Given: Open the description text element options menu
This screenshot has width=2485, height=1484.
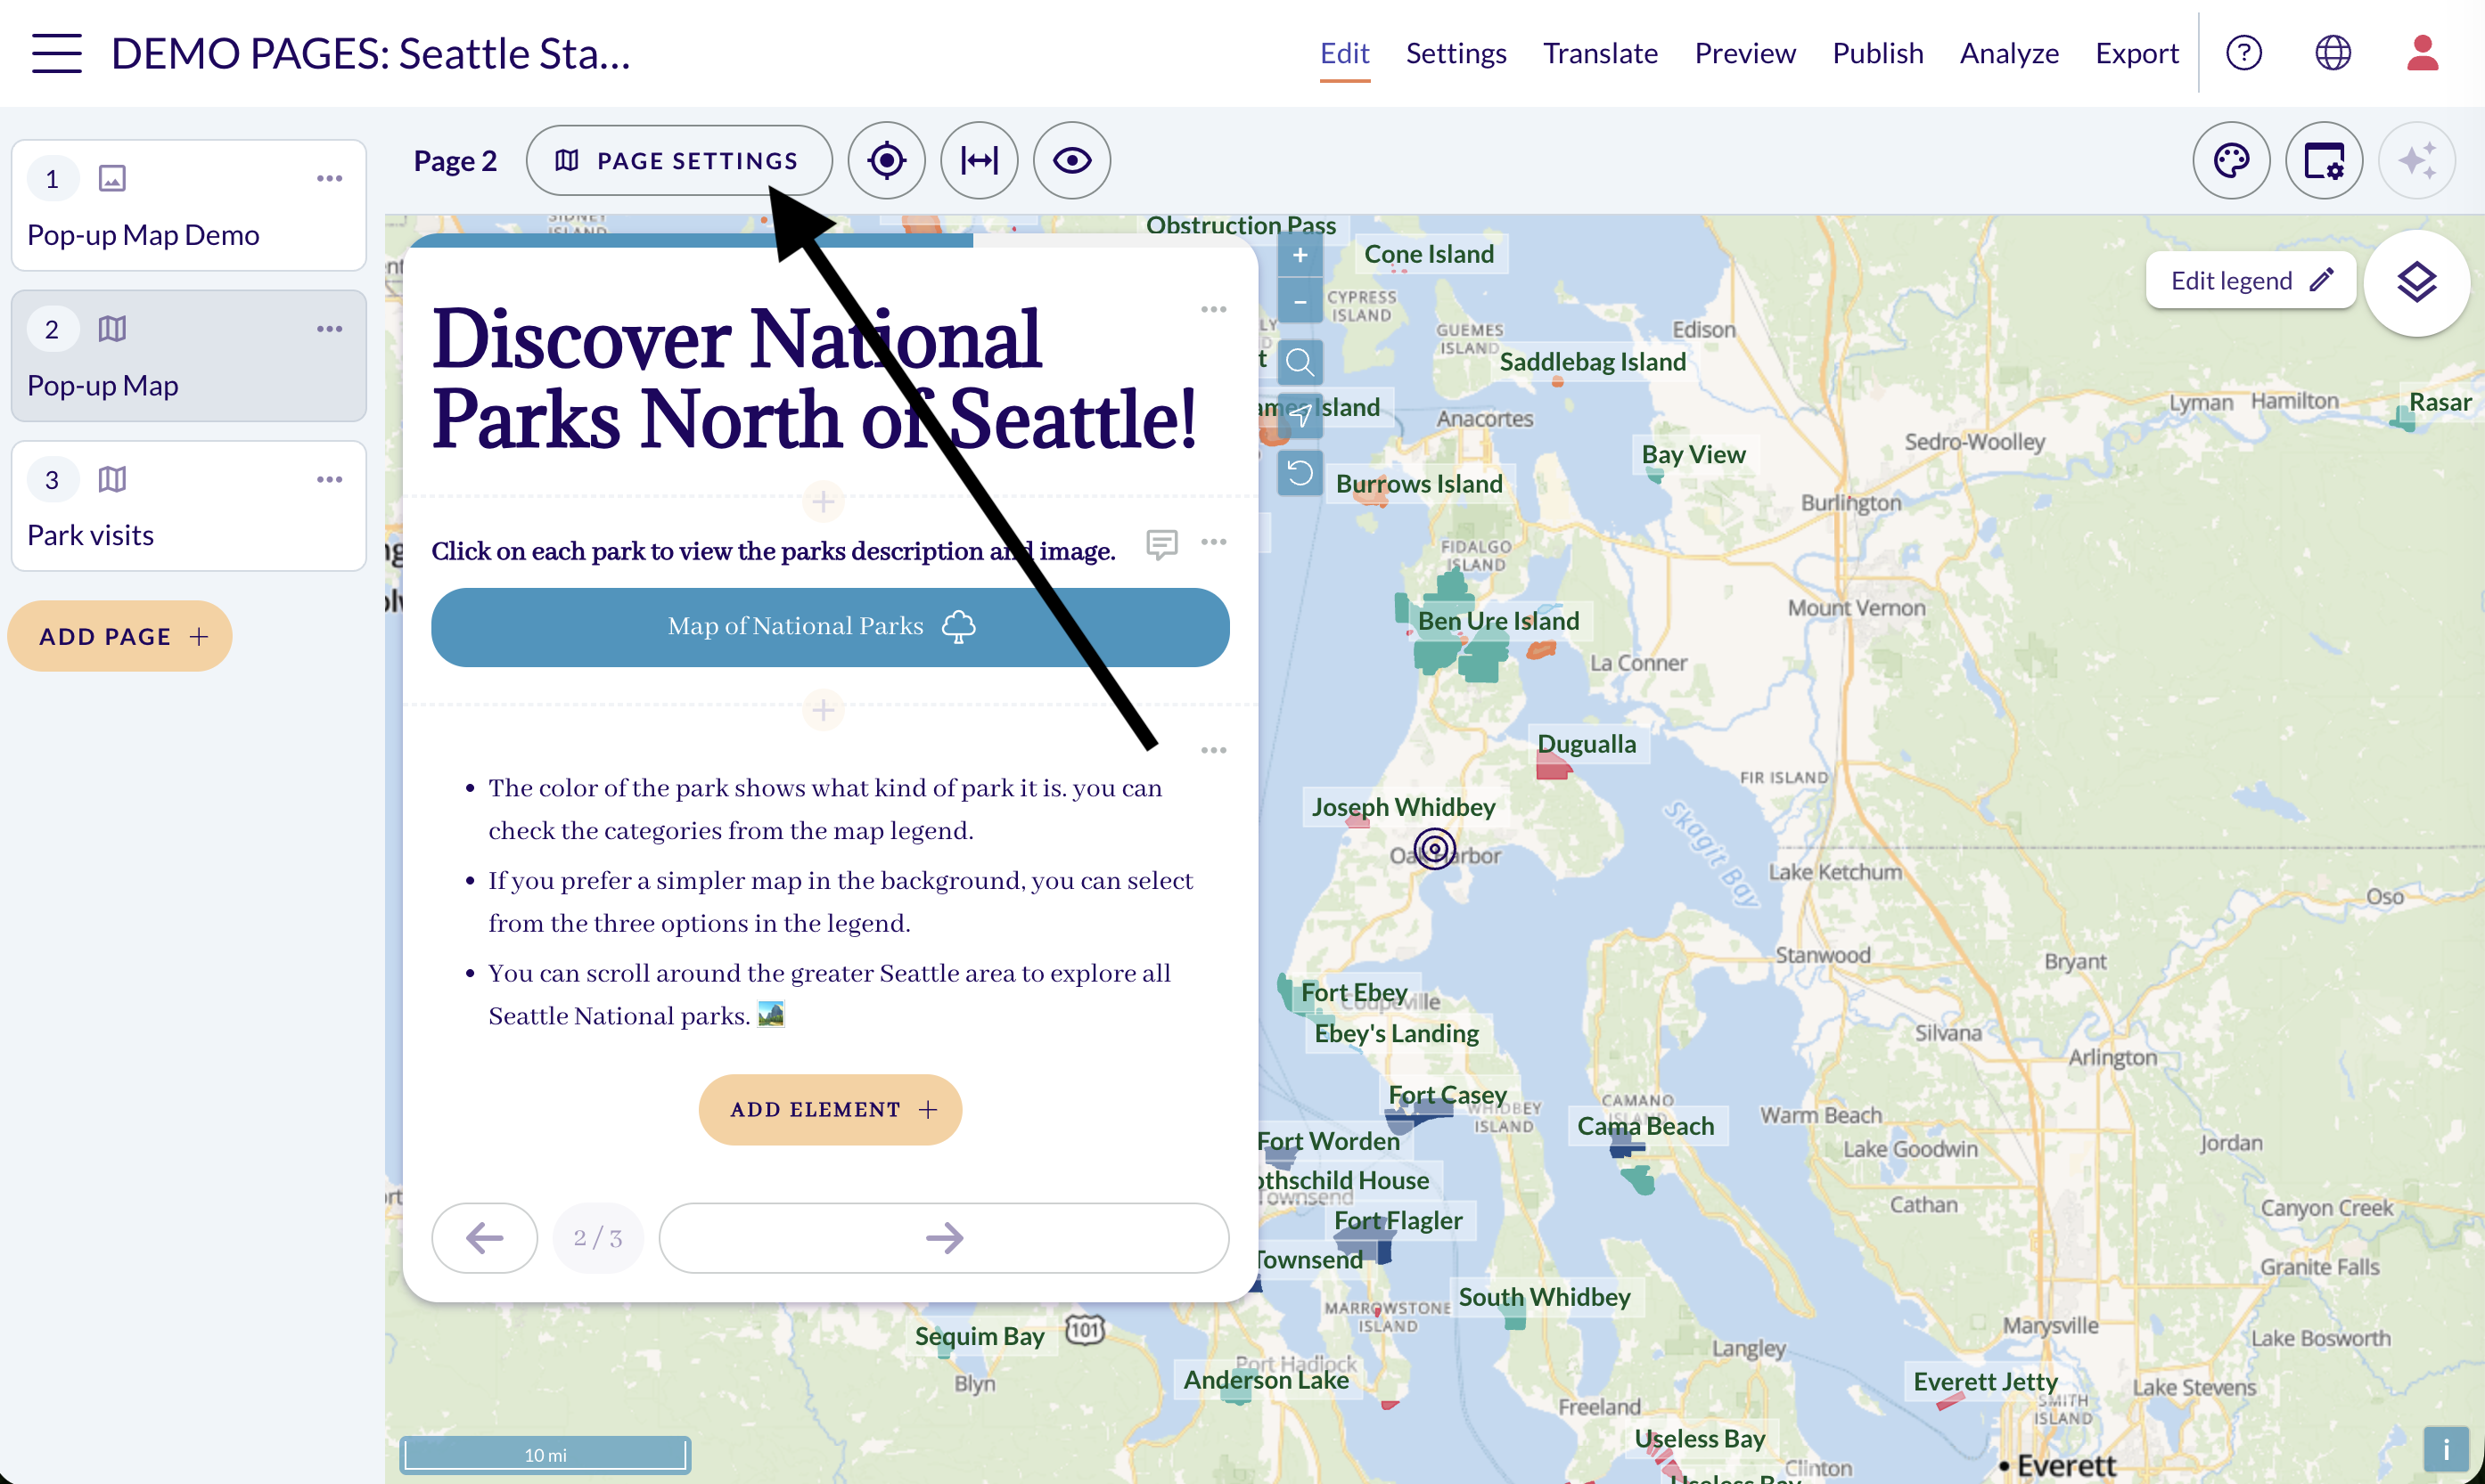Looking at the screenshot, I should pos(1213,542).
